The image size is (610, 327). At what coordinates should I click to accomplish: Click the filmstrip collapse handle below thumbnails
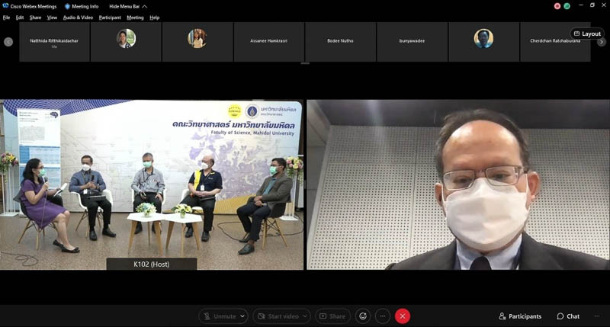(x=305, y=64)
